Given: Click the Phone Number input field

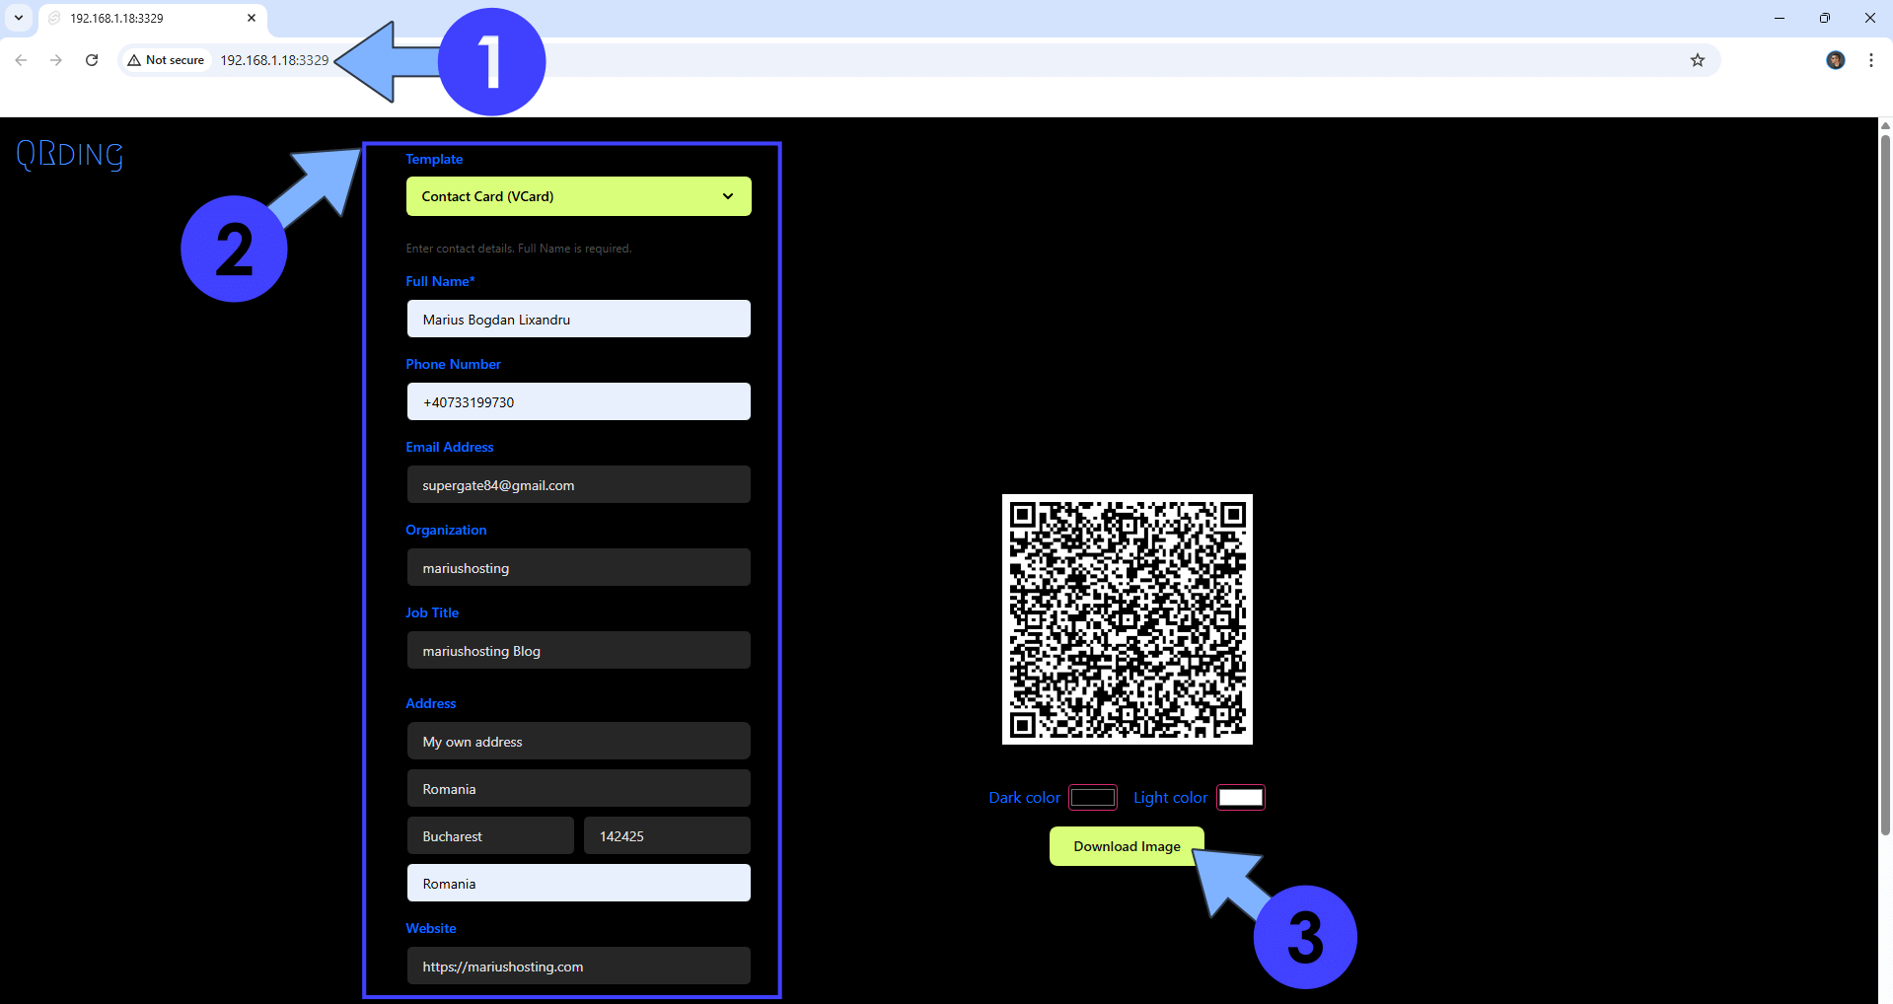Looking at the screenshot, I should 578,401.
